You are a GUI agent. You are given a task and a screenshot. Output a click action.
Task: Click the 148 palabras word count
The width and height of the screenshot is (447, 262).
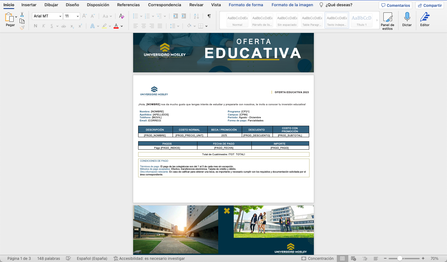pos(48,258)
